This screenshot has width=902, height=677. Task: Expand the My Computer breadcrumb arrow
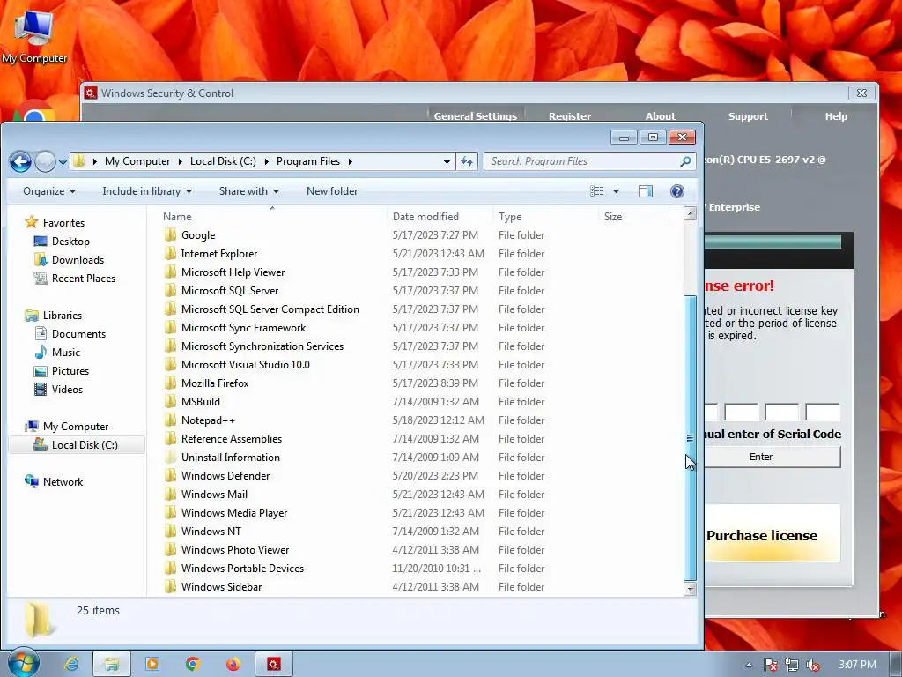pyautogui.click(x=180, y=162)
